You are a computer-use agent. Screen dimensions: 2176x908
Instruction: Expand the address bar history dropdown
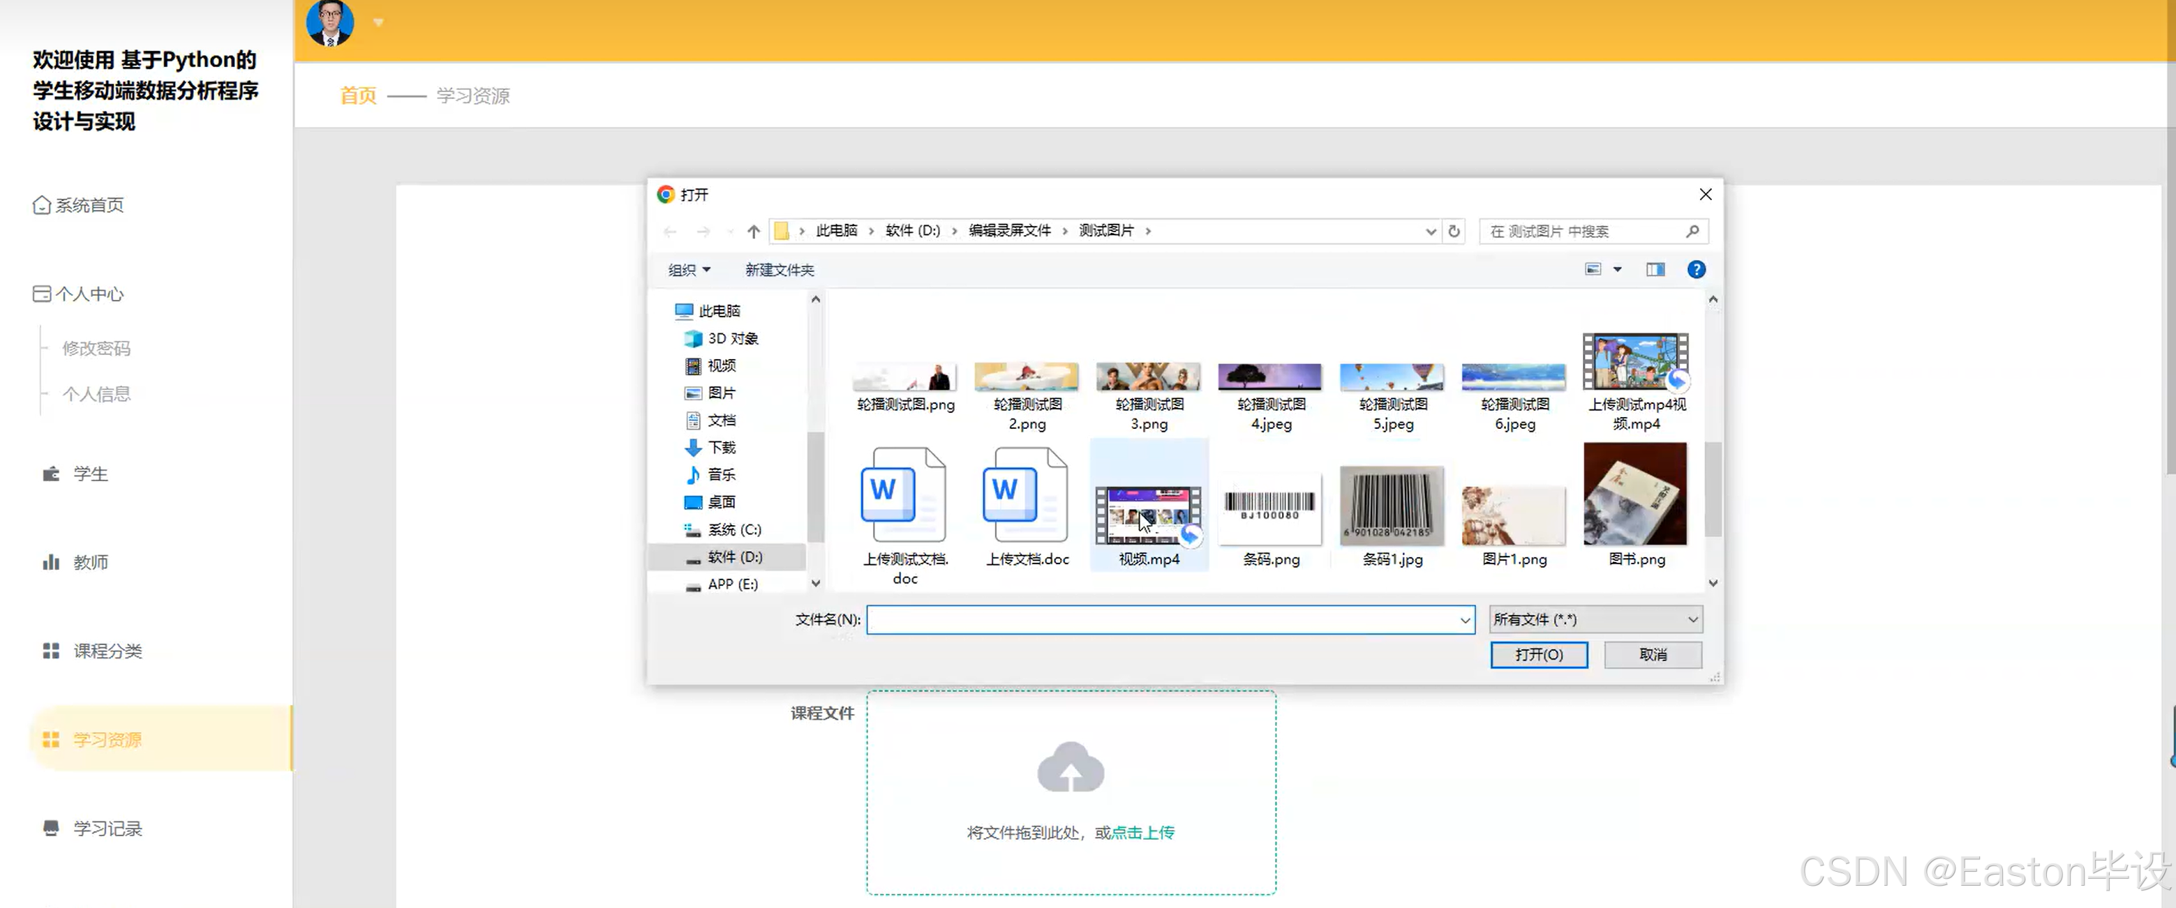click(x=1430, y=232)
